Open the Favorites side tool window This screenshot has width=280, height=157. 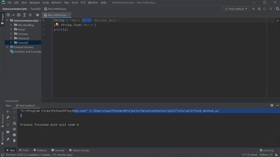[2, 138]
